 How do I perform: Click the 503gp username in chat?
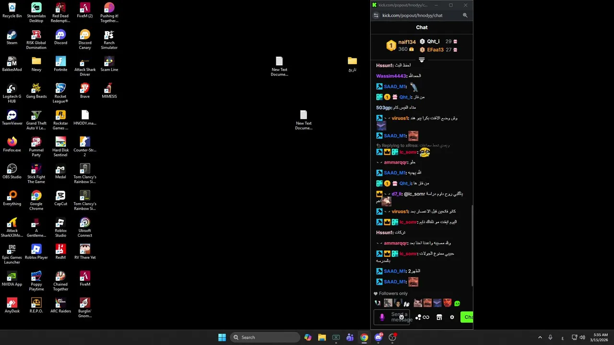pyautogui.click(x=384, y=107)
